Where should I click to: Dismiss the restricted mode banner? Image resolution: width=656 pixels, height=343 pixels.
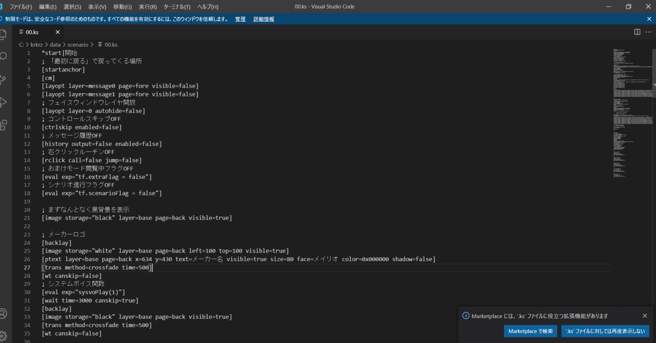click(649, 19)
